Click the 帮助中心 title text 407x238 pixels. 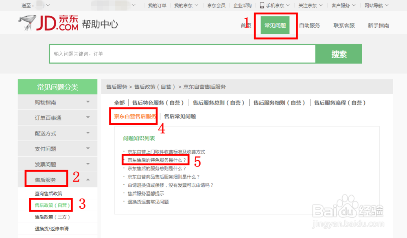(x=100, y=24)
